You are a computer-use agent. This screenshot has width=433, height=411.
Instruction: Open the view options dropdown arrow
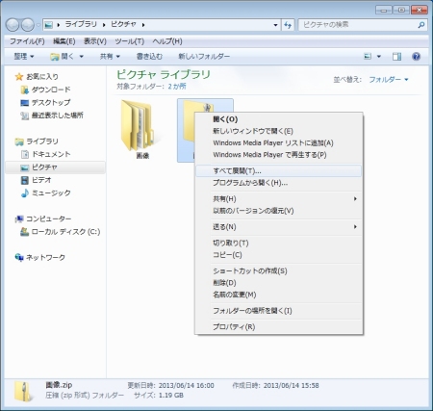[x=379, y=57]
